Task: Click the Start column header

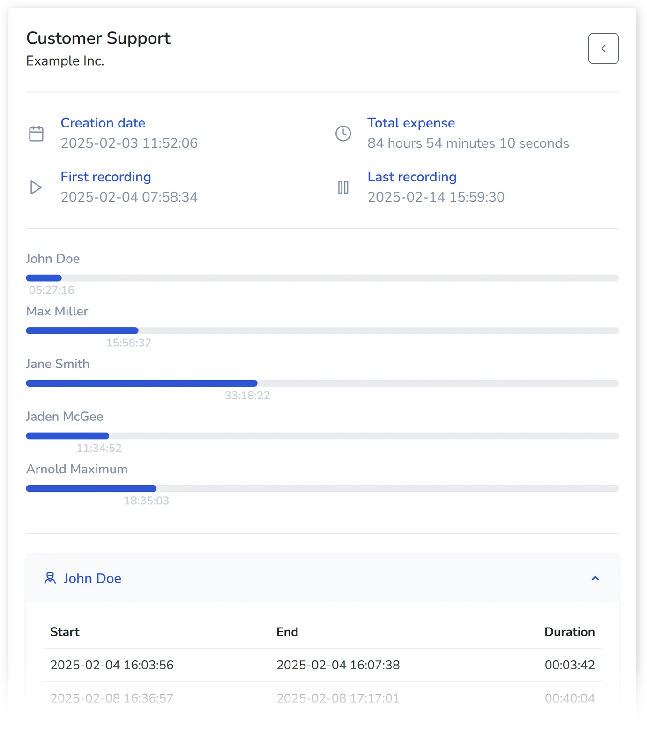Action: [x=65, y=632]
